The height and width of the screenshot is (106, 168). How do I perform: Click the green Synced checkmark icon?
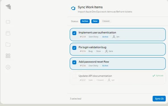(x=154, y=76)
